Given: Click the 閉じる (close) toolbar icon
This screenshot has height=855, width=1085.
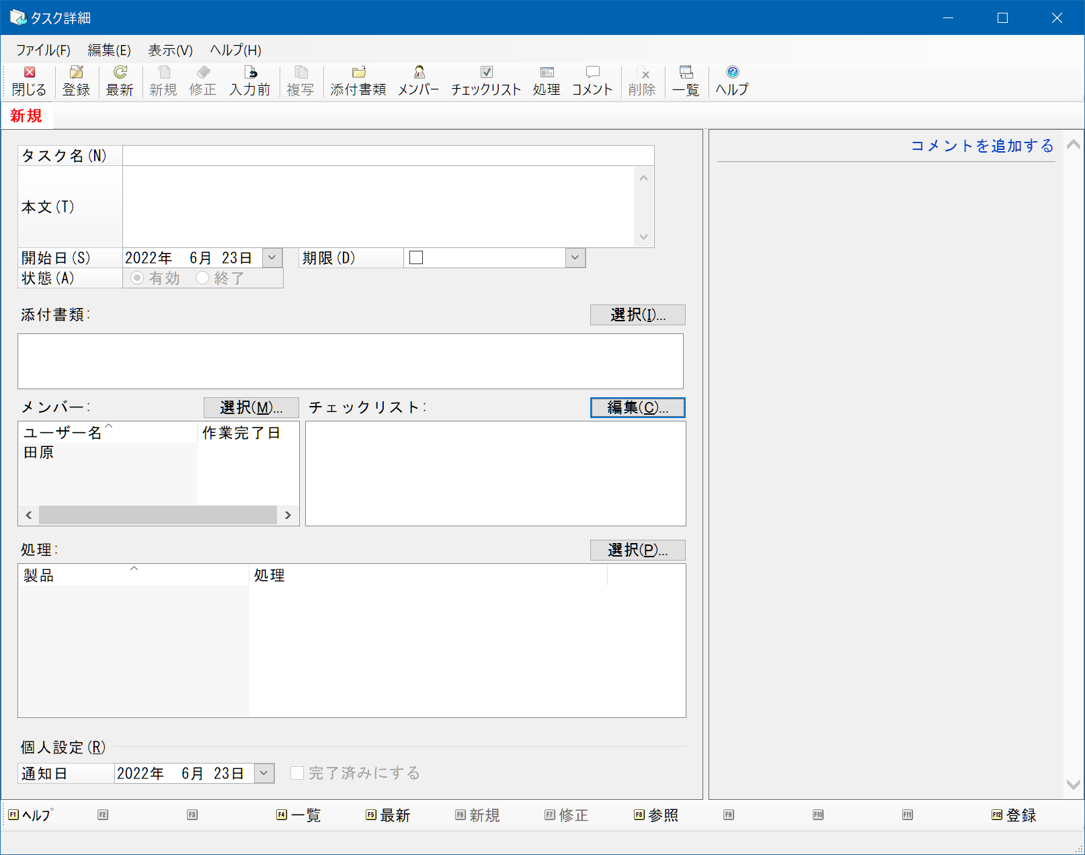Looking at the screenshot, I should (x=29, y=81).
